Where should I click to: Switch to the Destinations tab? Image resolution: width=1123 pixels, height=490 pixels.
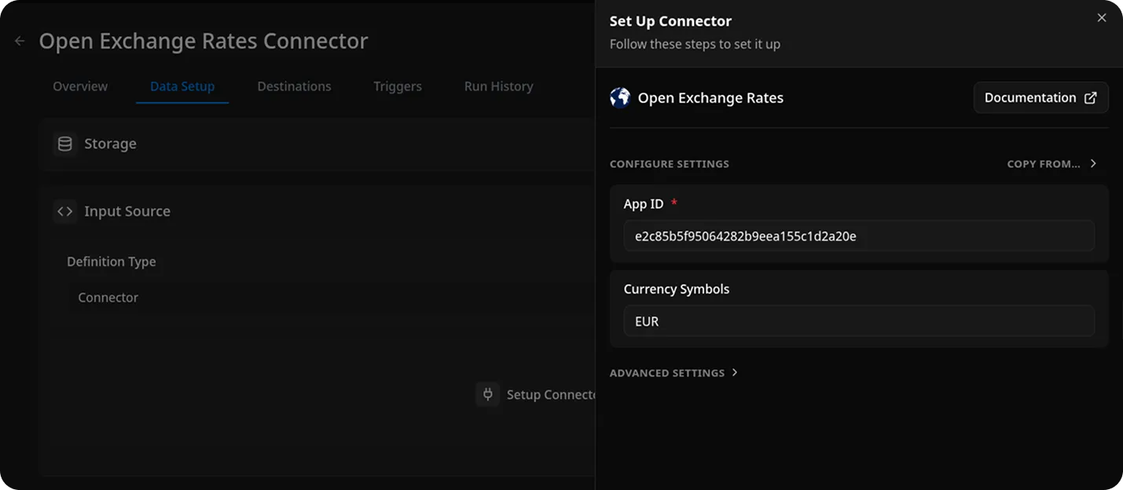[294, 86]
